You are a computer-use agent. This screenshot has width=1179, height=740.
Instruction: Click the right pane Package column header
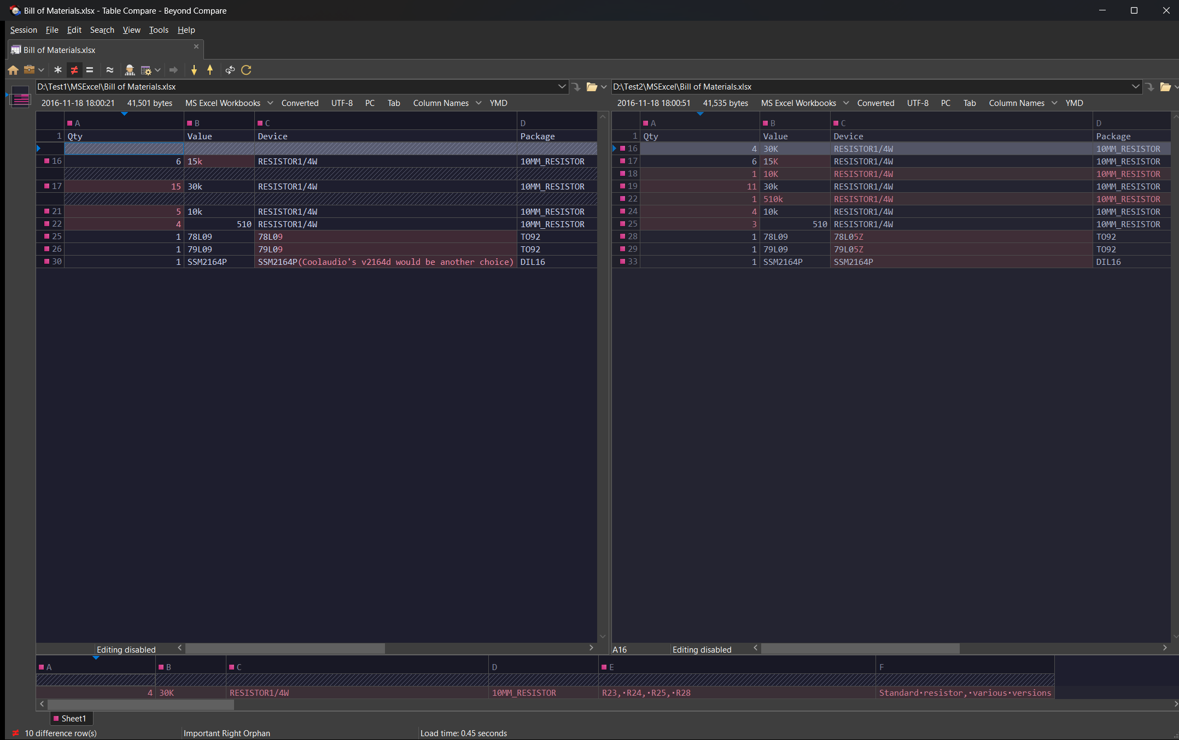pyautogui.click(x=1132, y=137)
